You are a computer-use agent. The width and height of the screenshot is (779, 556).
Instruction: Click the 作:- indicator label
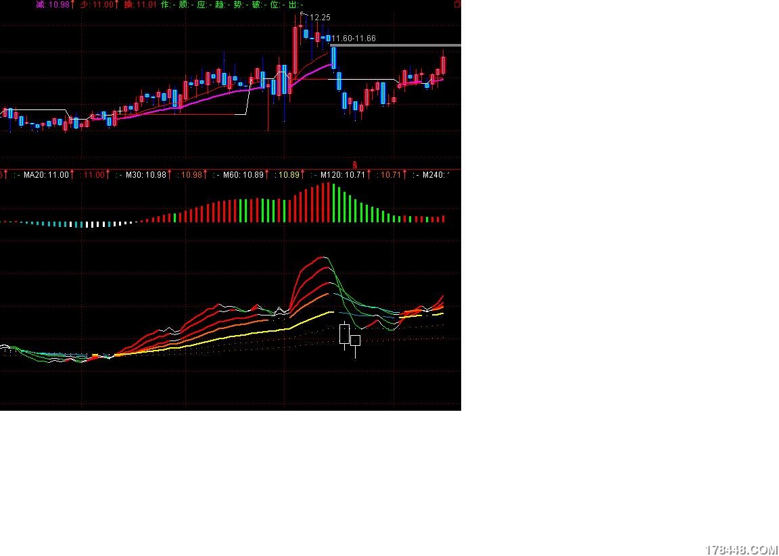(169, 5)
